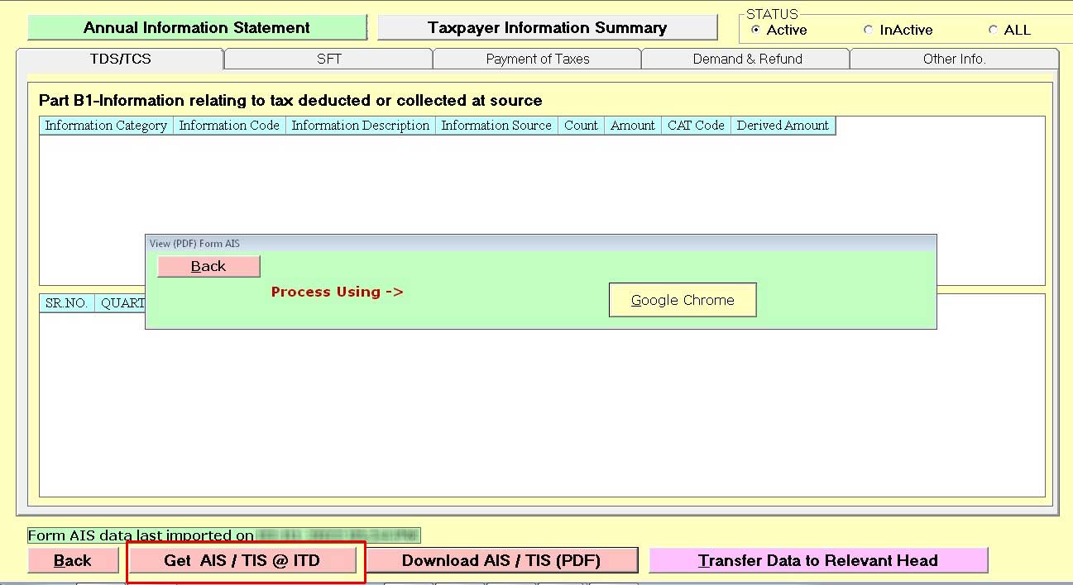Viewport: 1073px width, 585px height.
Task: Go to the Payment of Taxes tab
Action: pos(537,59)
